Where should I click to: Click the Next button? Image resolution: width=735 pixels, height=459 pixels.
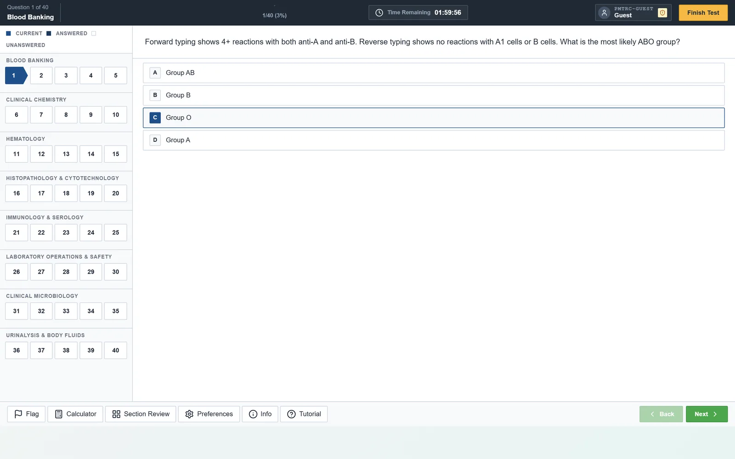click(707, 414)
